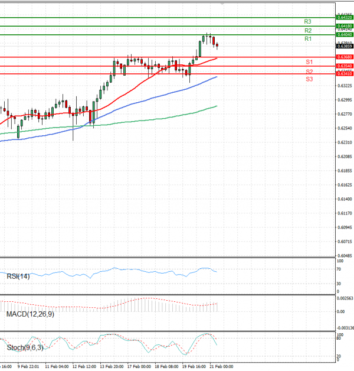
Task: Click the RSI(14) indicator label
Action: (x=18, y=276)
